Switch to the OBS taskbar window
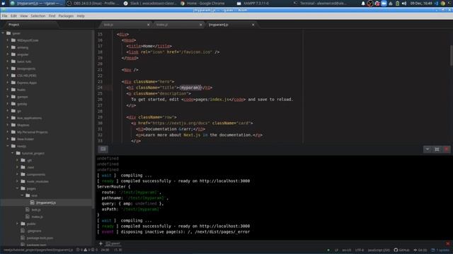The width and height of the screenshot is (453, 254). (92, 3)
